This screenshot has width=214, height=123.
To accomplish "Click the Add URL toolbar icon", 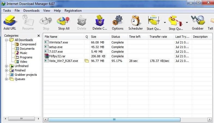I will point(10,21).
